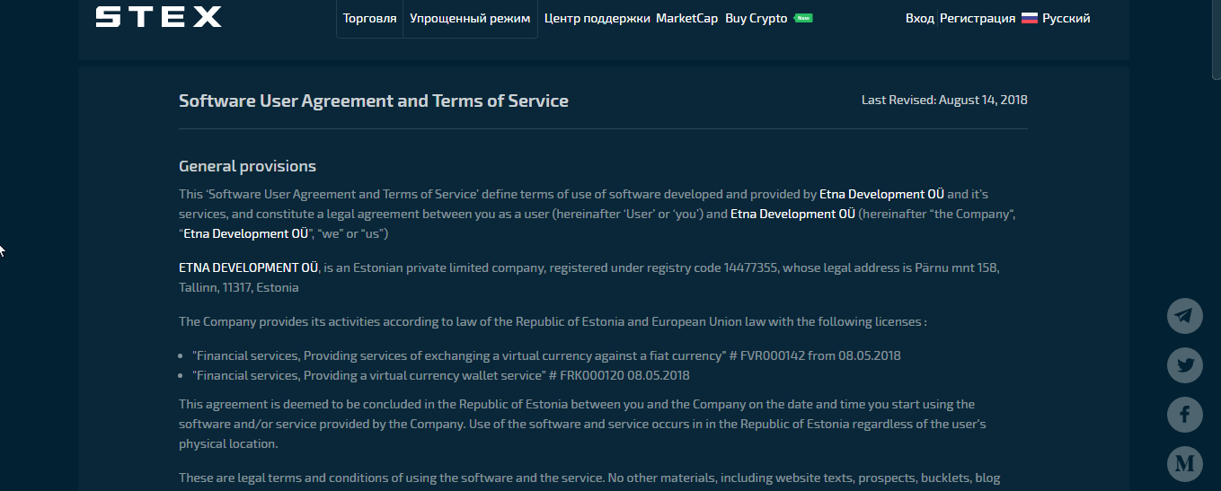Click the Регистрация sign-up link

978,18
